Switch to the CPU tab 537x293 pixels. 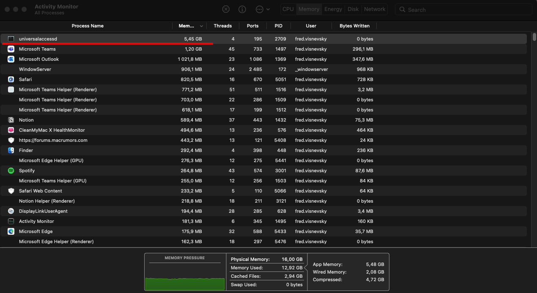point(288,9)
